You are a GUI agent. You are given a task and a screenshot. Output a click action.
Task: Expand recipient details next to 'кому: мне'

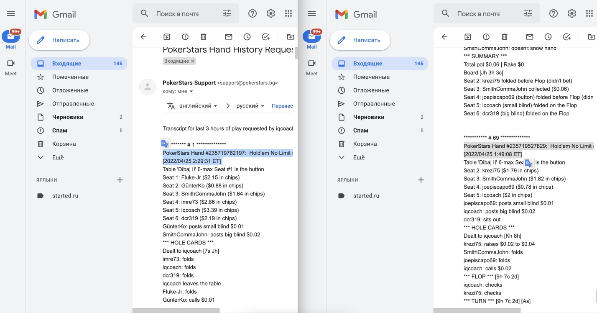(191, 91)
